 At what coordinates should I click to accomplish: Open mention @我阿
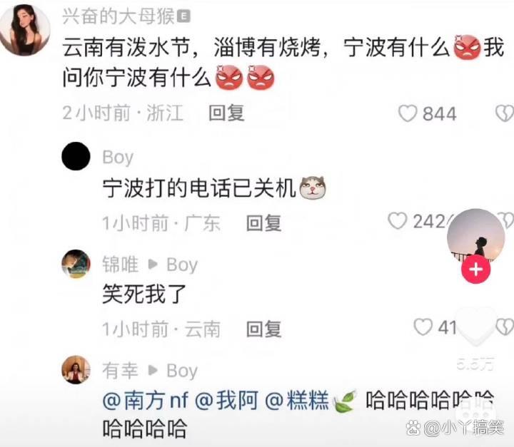pos(226,400)
